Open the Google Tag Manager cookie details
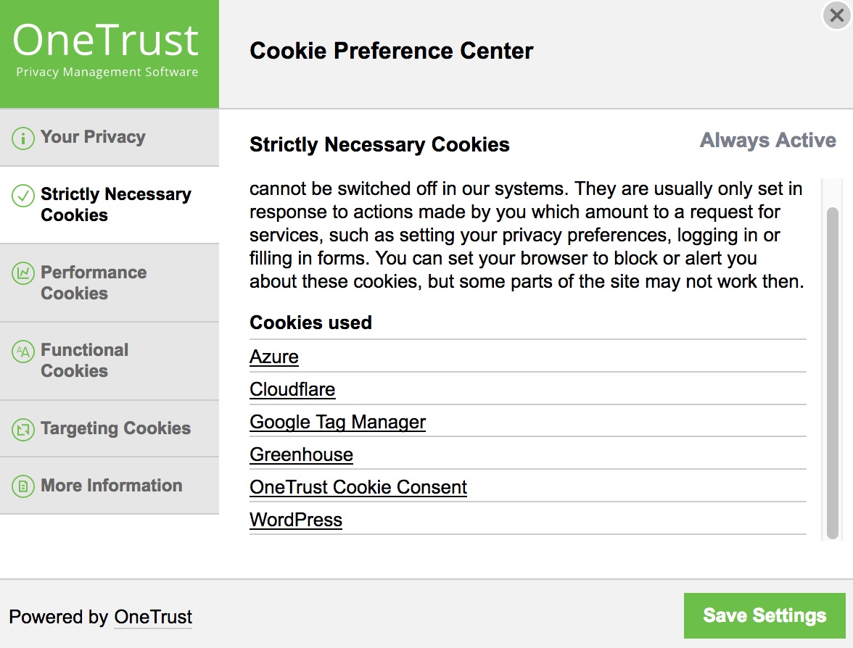Viewport: 853px width, 648px height. pyautogui.click(x=337, y=422)
